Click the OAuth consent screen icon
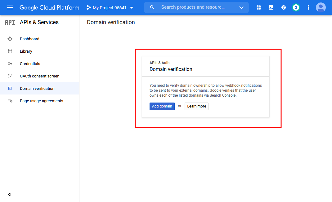This screenshot has height=202, width=332. 10,76
